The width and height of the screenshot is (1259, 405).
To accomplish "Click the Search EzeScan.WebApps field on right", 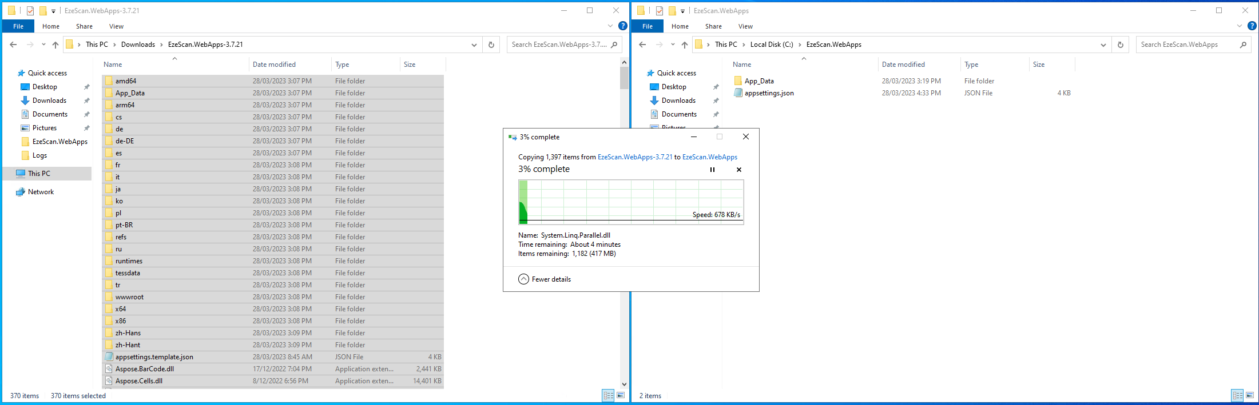I will pyautogui.click(x=1187, y=45).
